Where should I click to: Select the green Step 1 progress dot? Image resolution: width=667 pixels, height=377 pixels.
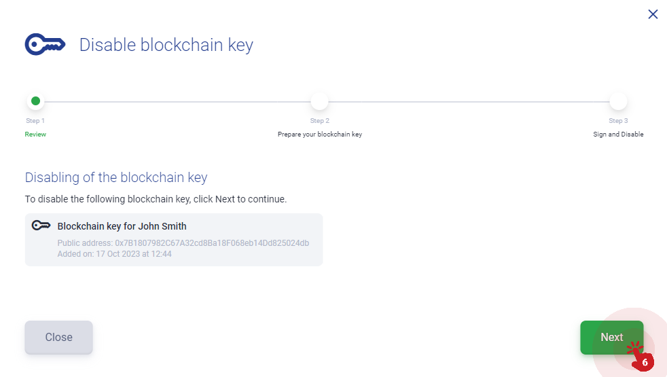point(36,101)
